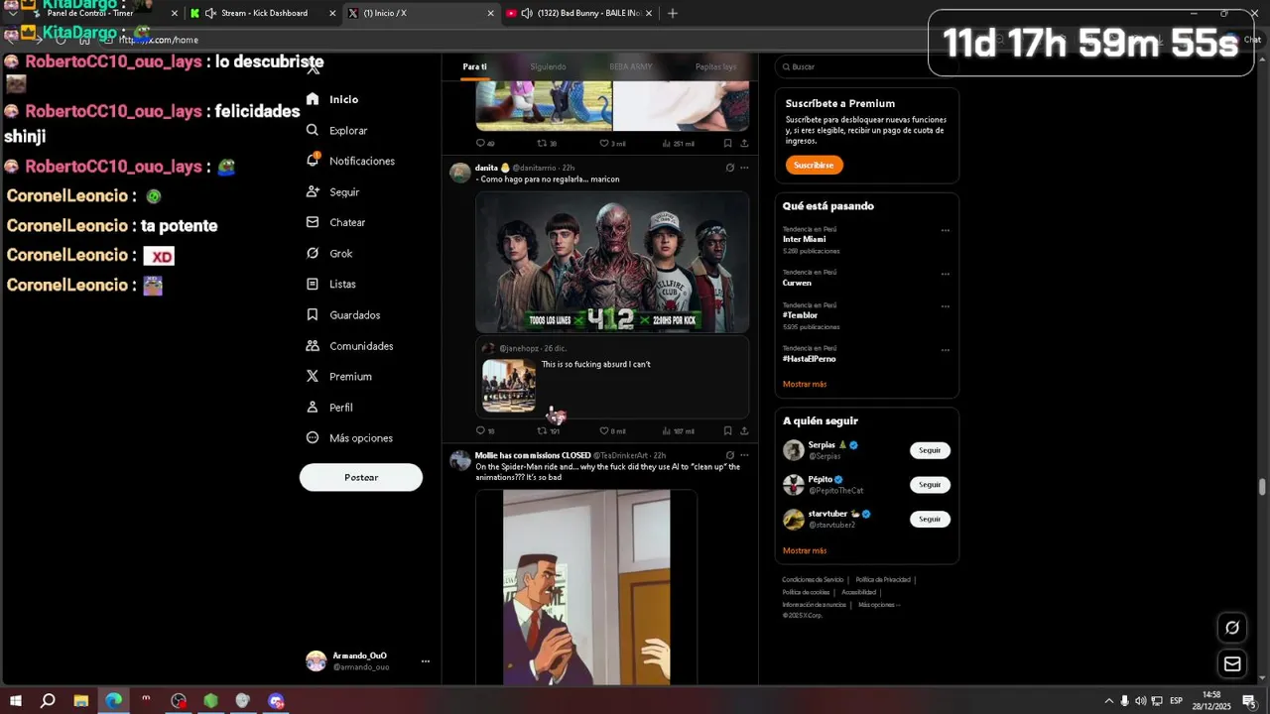Switch to Siguiendo timeline tab
This screenshot has width=1270, height=714.
click(548, 66)
